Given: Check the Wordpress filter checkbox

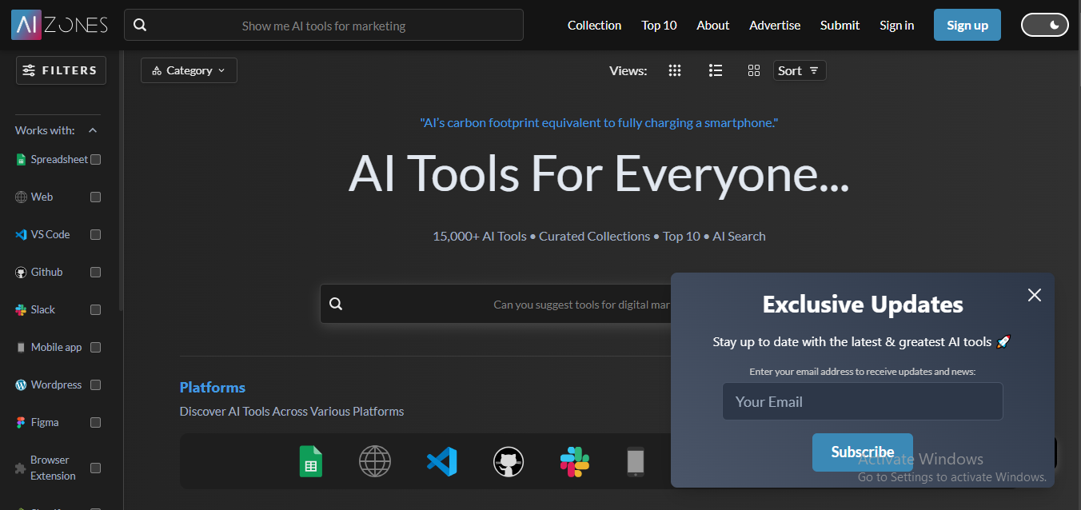Looking at the screenshot, I should coord(96,385).
